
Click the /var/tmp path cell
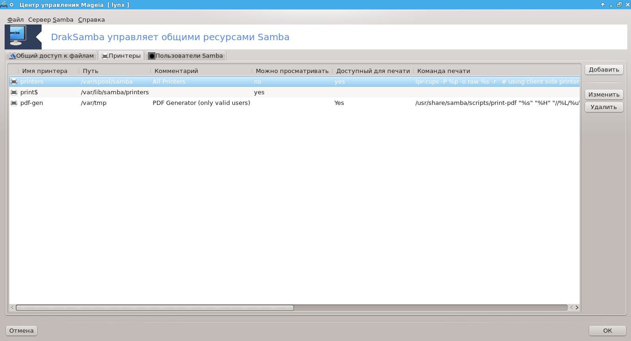[93, 103]
